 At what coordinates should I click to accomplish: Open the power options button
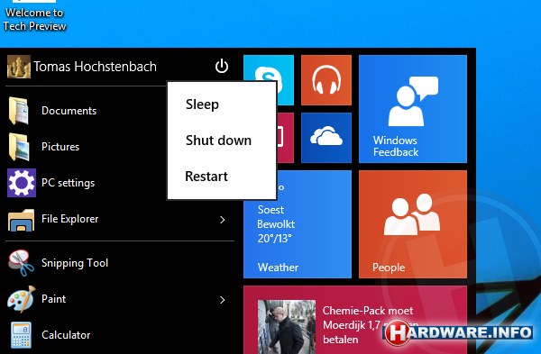click(222, 66)
